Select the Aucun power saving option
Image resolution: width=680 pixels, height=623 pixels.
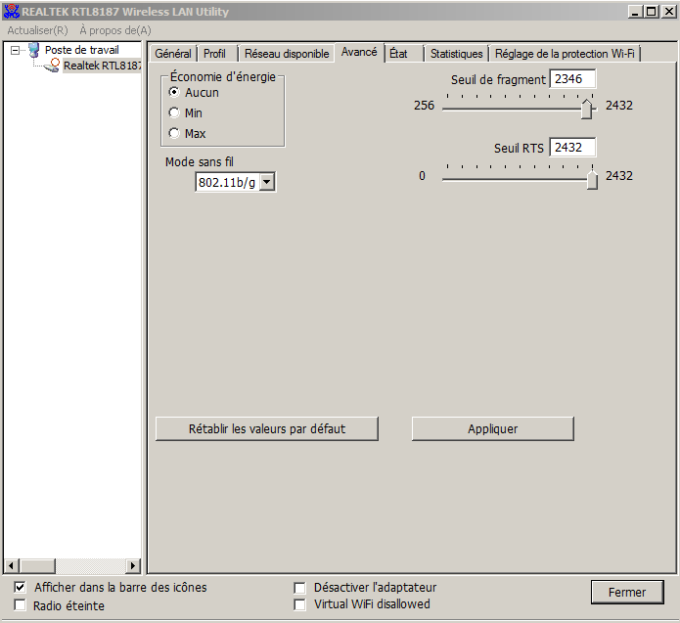(174, 92)
